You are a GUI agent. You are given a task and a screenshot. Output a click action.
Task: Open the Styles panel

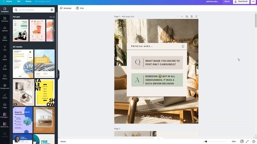(5, 58)
